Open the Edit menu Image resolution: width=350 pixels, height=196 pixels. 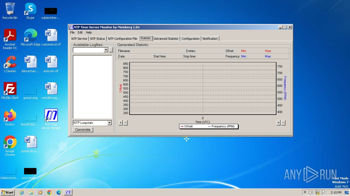(x=80, y=32)
